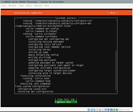Click the optical disc status icon
Image resolution: width=133 pixels, height=112 pixels.
click(91, 110)
